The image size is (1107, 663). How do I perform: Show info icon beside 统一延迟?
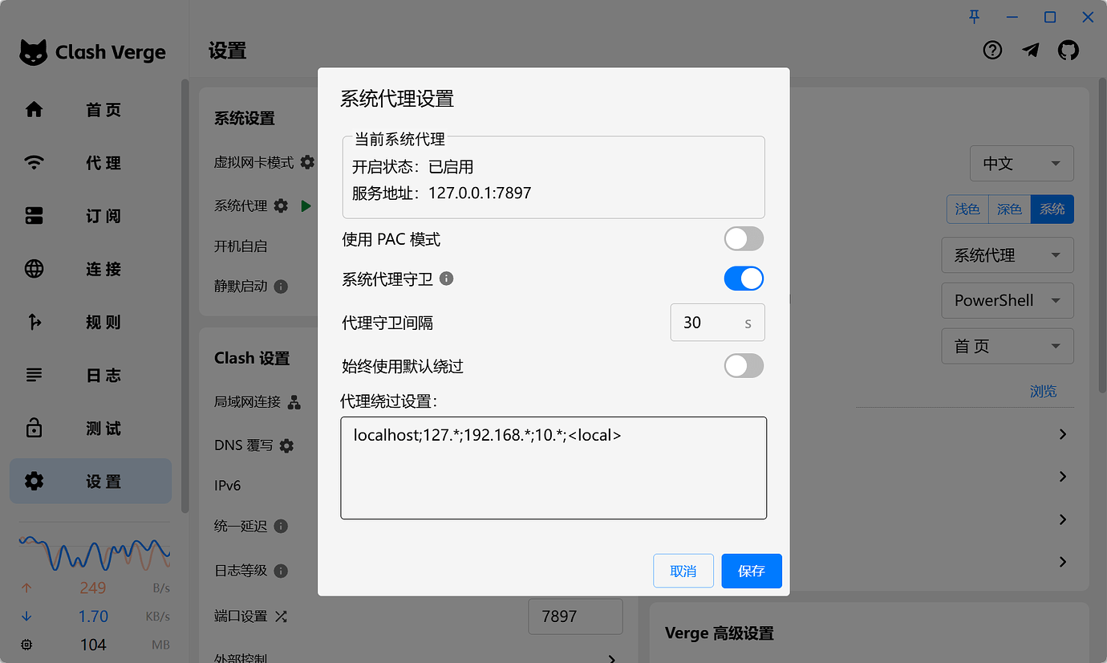pos(281,526)
